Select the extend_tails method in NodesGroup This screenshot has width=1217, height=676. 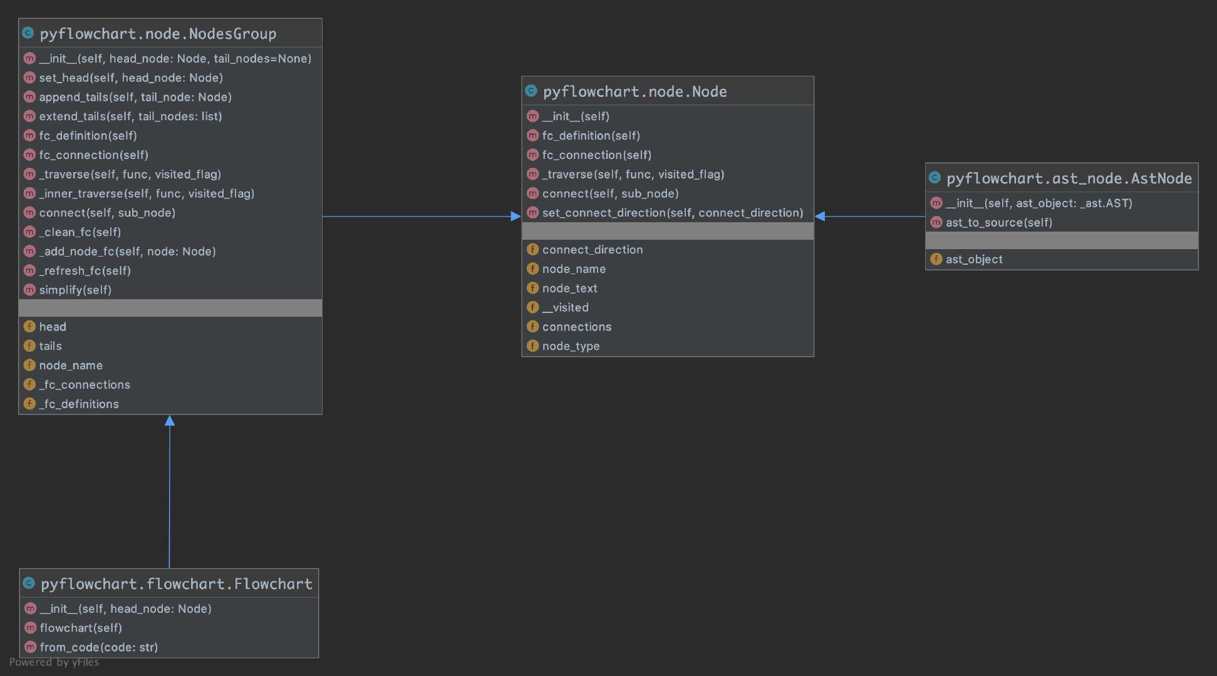[x=130, y=116]
